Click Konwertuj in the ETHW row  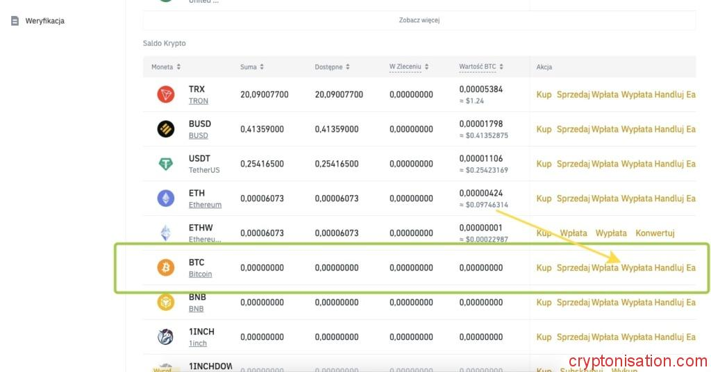click(x=655, y=233)
